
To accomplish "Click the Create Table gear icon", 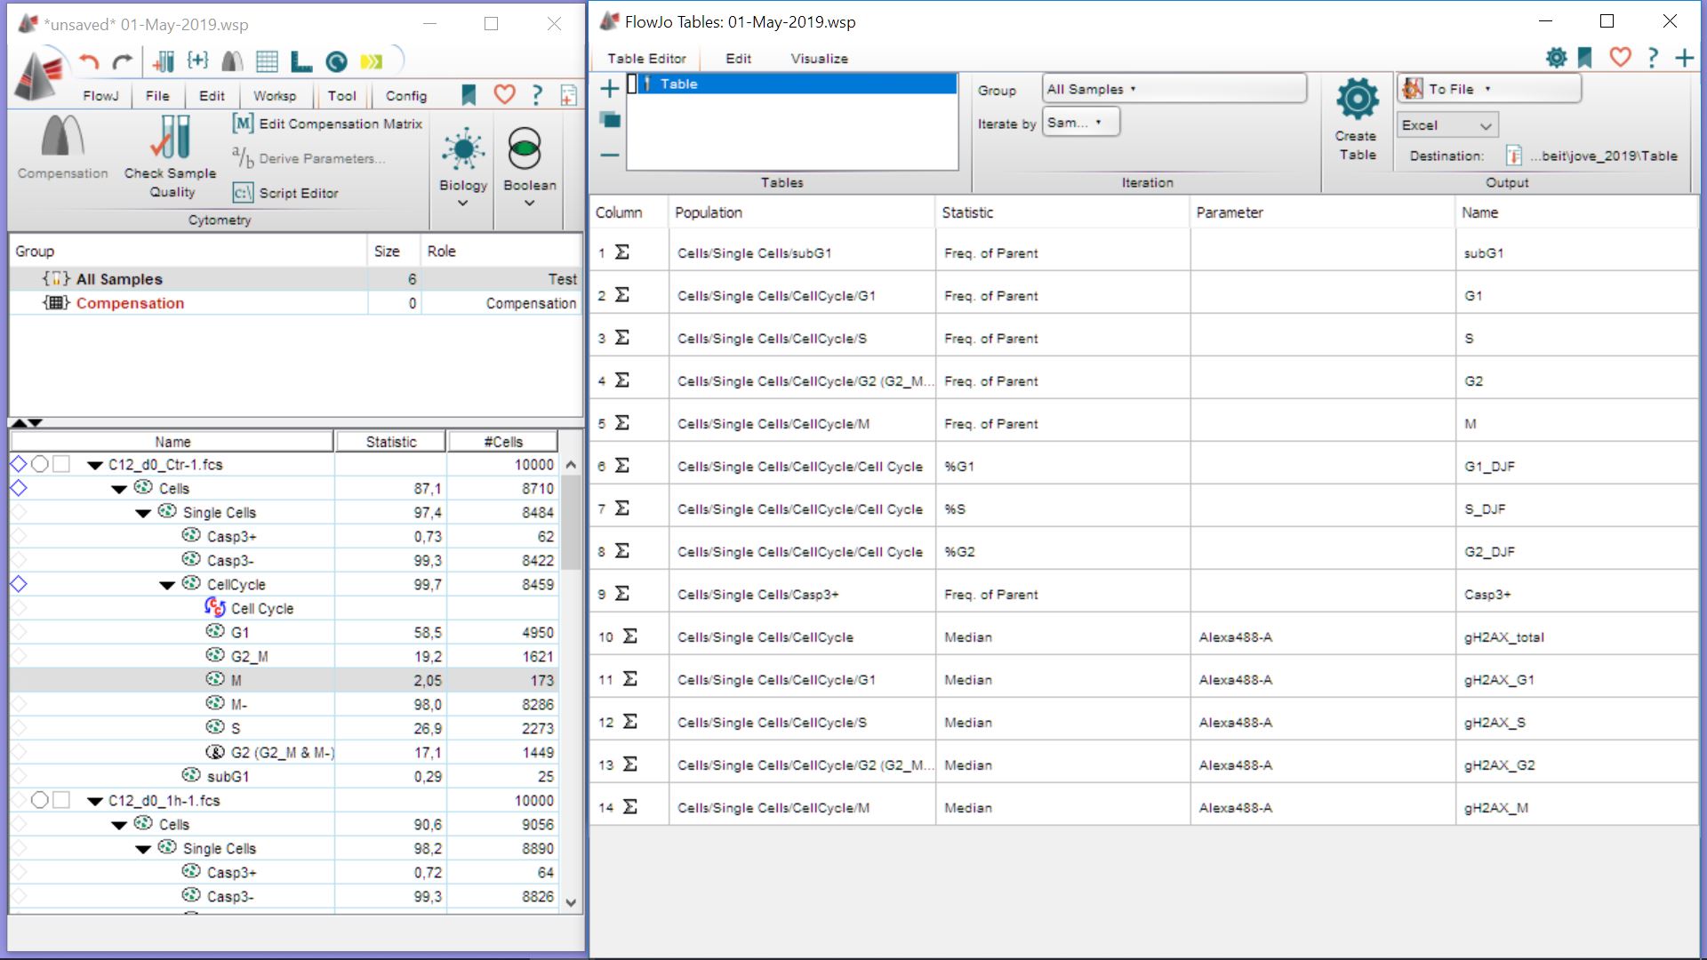I will pos(1357,99).
